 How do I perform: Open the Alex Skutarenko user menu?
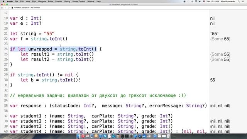[228, 2]
